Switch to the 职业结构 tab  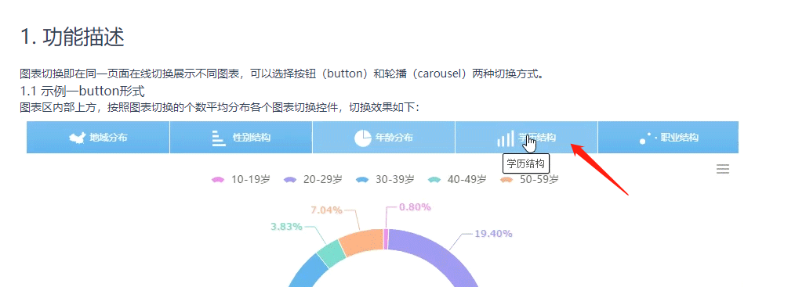coord(668,138)
